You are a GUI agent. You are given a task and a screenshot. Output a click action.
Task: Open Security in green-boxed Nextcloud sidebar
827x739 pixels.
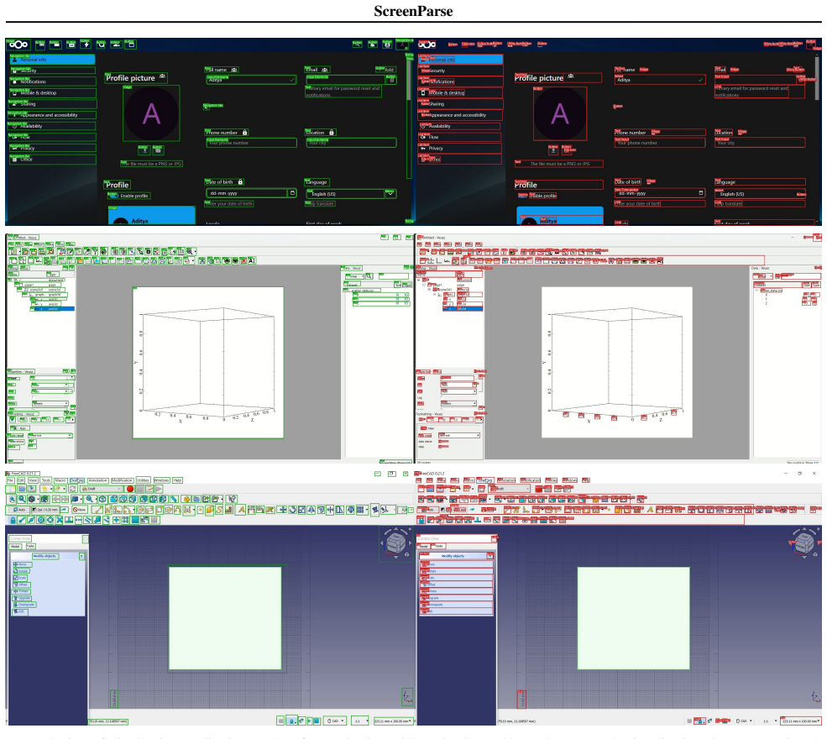point(52,71)
